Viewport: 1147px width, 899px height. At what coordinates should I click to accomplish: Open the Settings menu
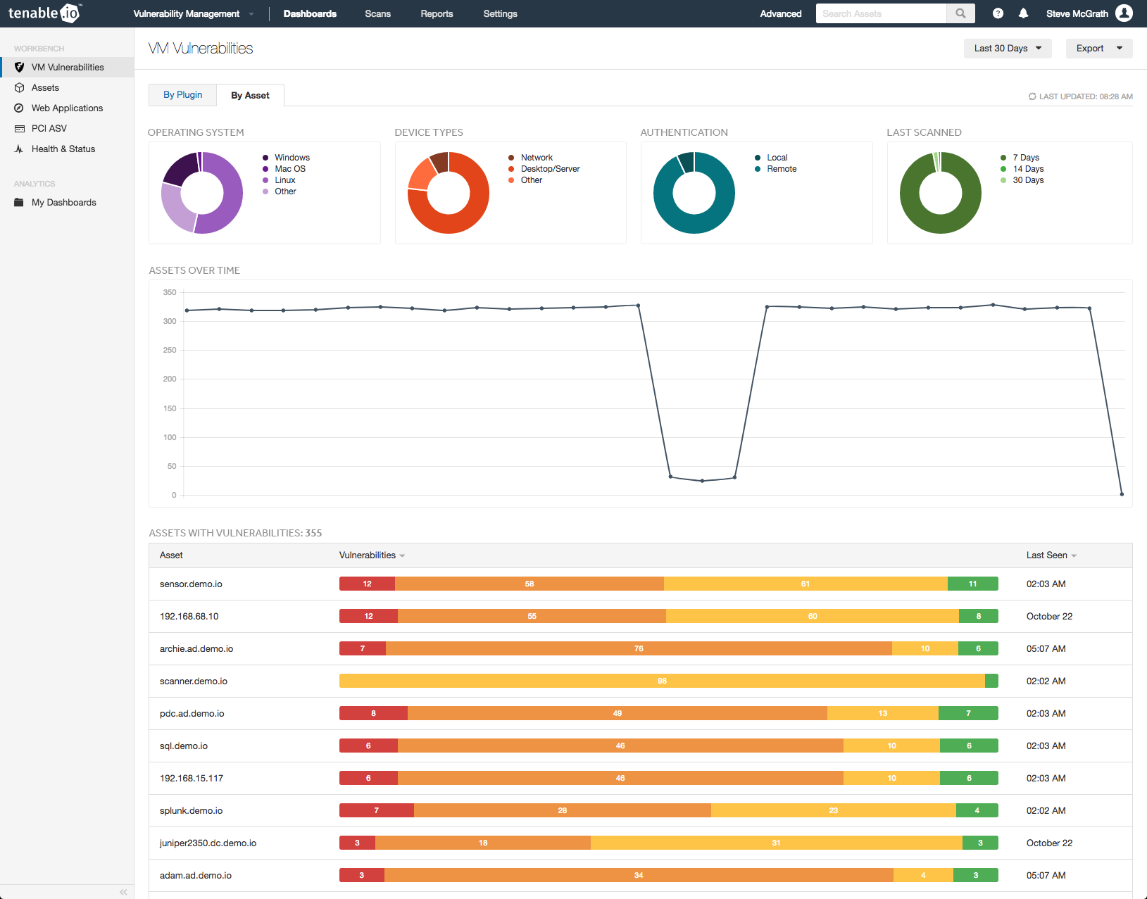coord(500,13)
